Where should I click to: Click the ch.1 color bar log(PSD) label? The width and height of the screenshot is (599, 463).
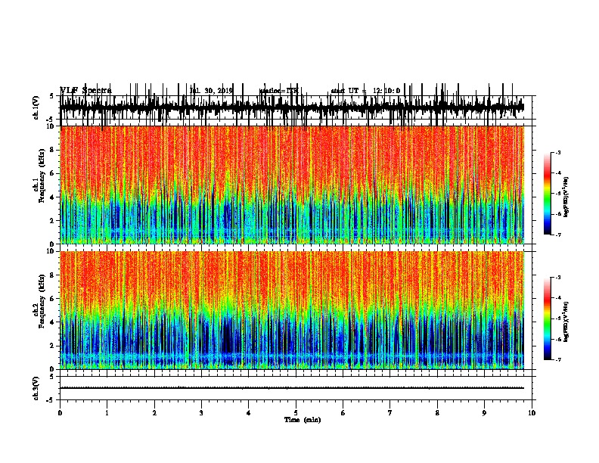click(x=566, y=197)
